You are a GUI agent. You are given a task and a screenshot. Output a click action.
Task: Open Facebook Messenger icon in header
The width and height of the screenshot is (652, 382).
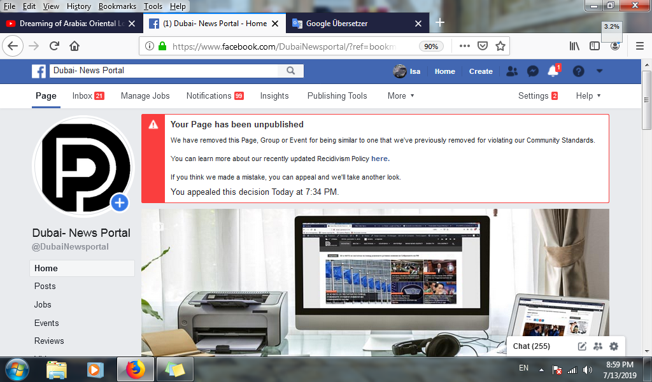[534, 71]
